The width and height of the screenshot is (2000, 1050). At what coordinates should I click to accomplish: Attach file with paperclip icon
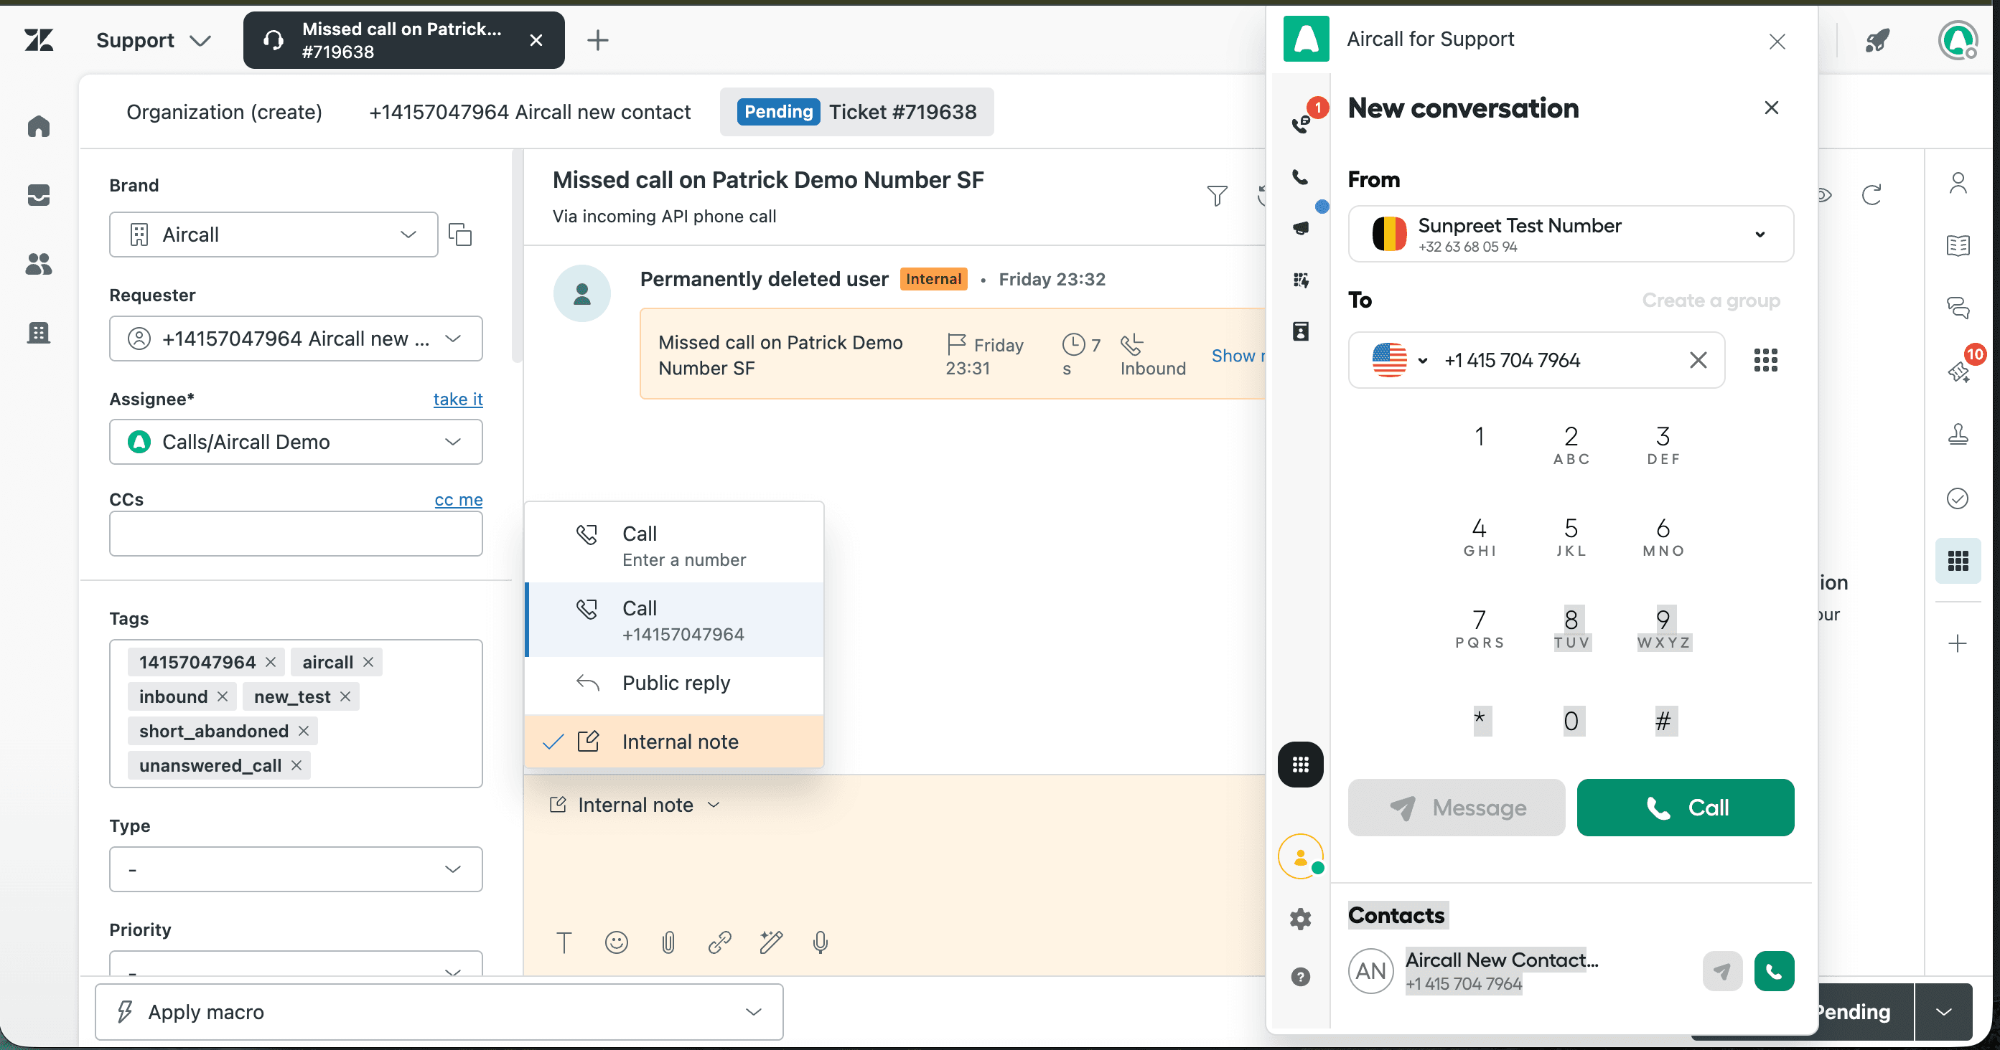coord(668,942)
